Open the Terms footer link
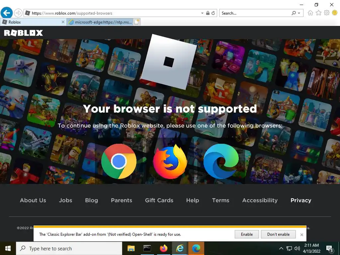 [x=220, y=200]
